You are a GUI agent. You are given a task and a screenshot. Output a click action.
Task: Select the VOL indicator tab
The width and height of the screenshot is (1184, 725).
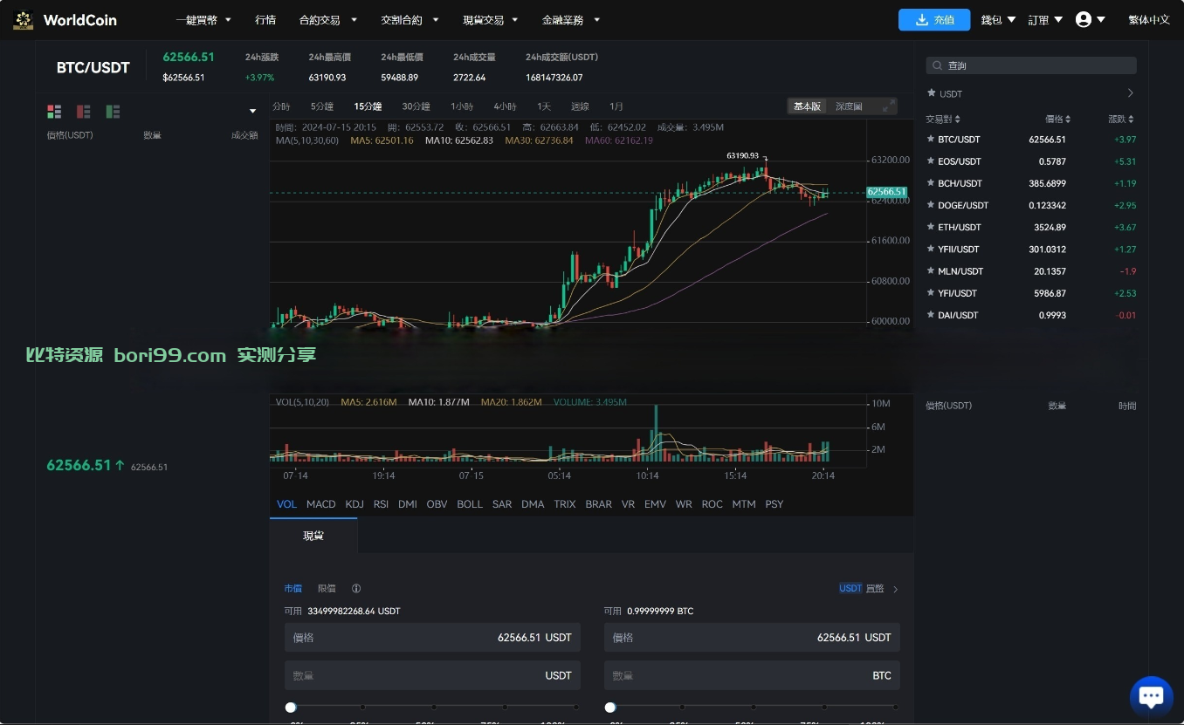286,504
